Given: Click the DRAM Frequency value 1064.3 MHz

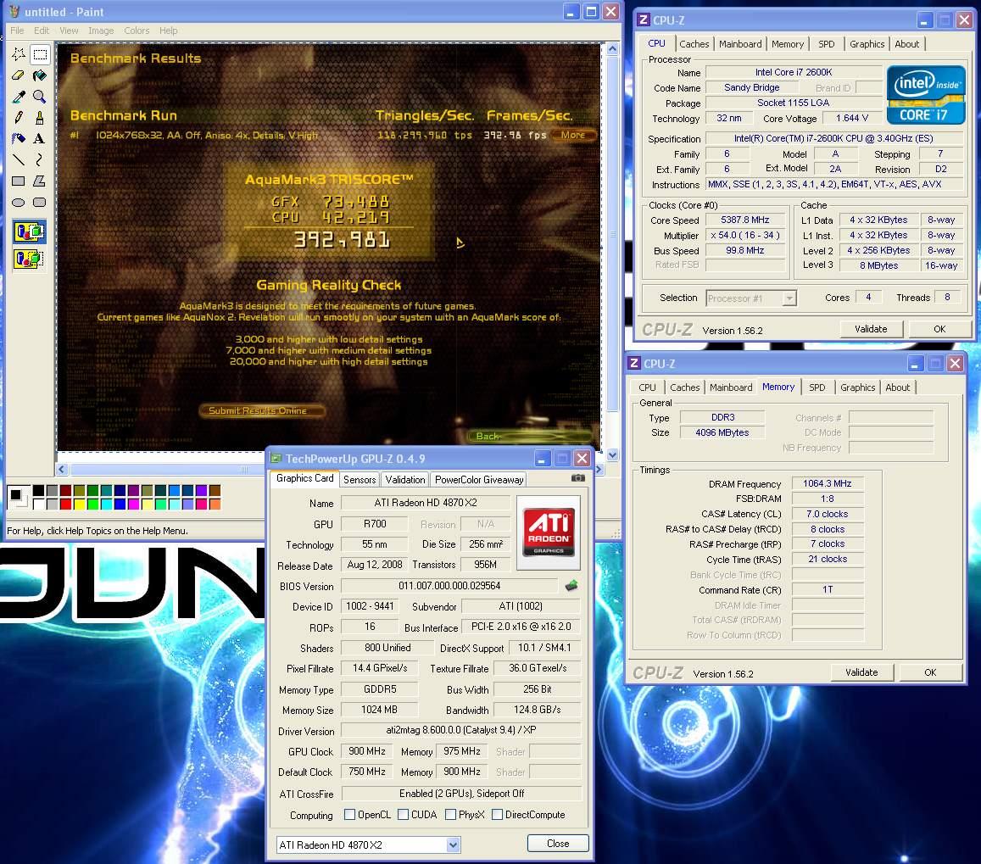Looking at the screenshot, I should click(x=827, y=483).
